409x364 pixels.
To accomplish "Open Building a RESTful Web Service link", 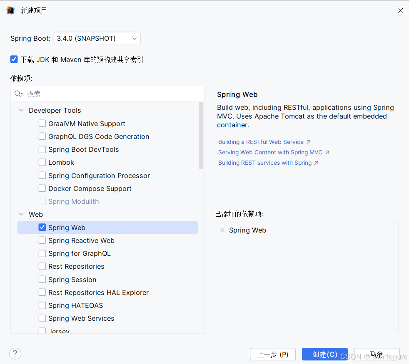I will coord(261,142).
